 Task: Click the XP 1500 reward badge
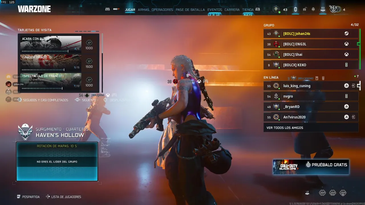tap(89, 63)
